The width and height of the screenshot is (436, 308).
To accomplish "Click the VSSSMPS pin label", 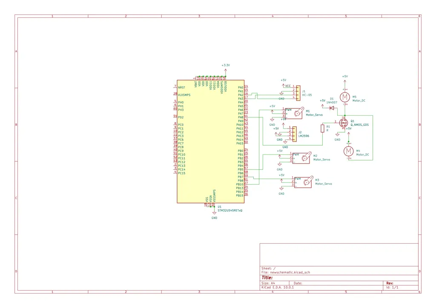I will click(215, 196).
